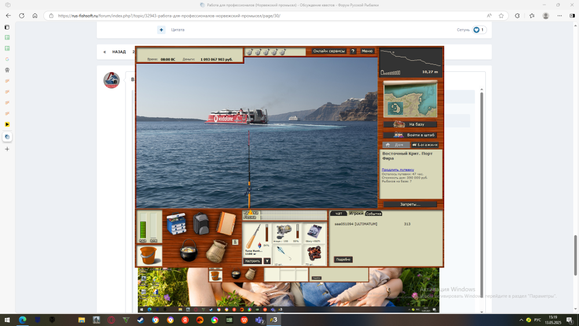Open Онлайн сервисы menu

329,51
